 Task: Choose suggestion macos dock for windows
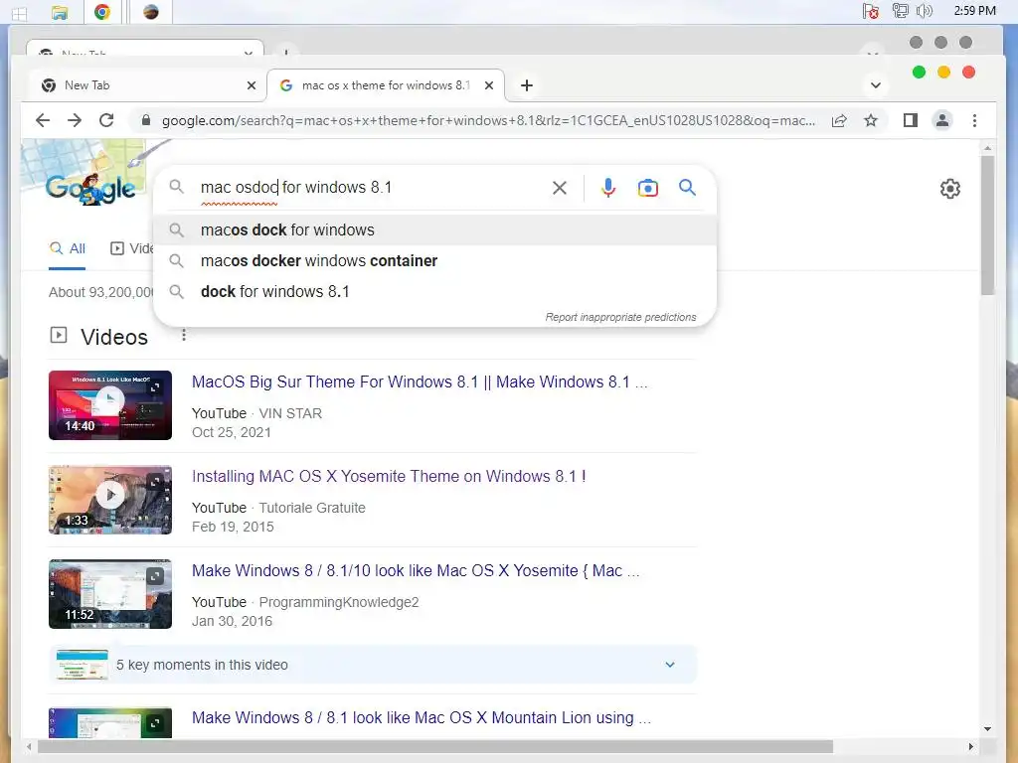pyautogui.click(x=435, y=229)
